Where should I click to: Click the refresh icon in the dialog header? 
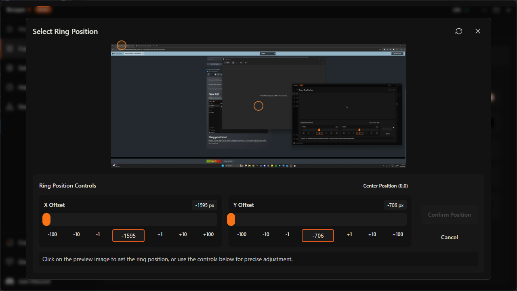click(458, 31)
